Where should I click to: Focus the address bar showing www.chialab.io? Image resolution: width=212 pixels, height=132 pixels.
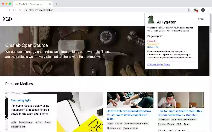(x=105, y=10)
